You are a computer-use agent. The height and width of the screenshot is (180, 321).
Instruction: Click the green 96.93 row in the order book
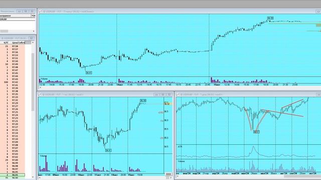[13, 175]
